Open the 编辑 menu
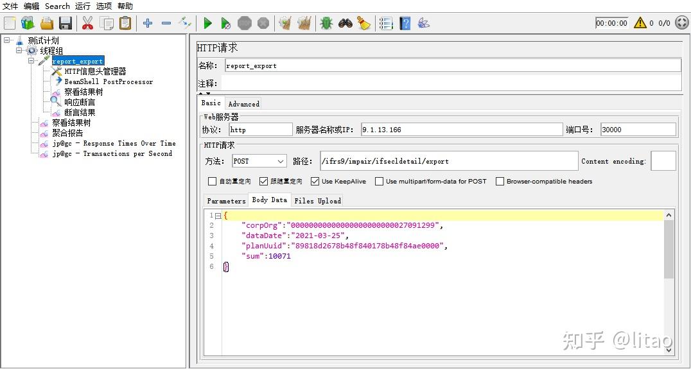 pyautogui.click(x=31, y=6)
